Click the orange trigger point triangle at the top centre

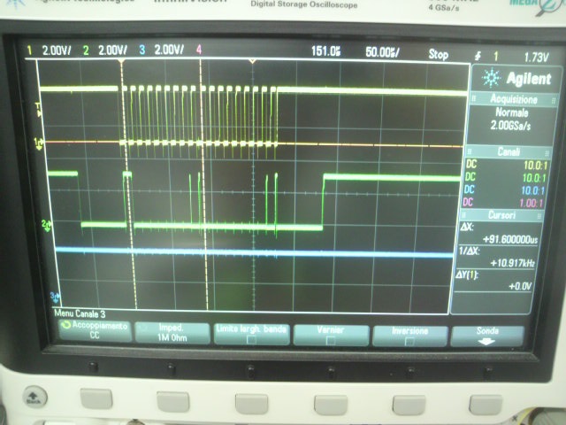point(253,61)
